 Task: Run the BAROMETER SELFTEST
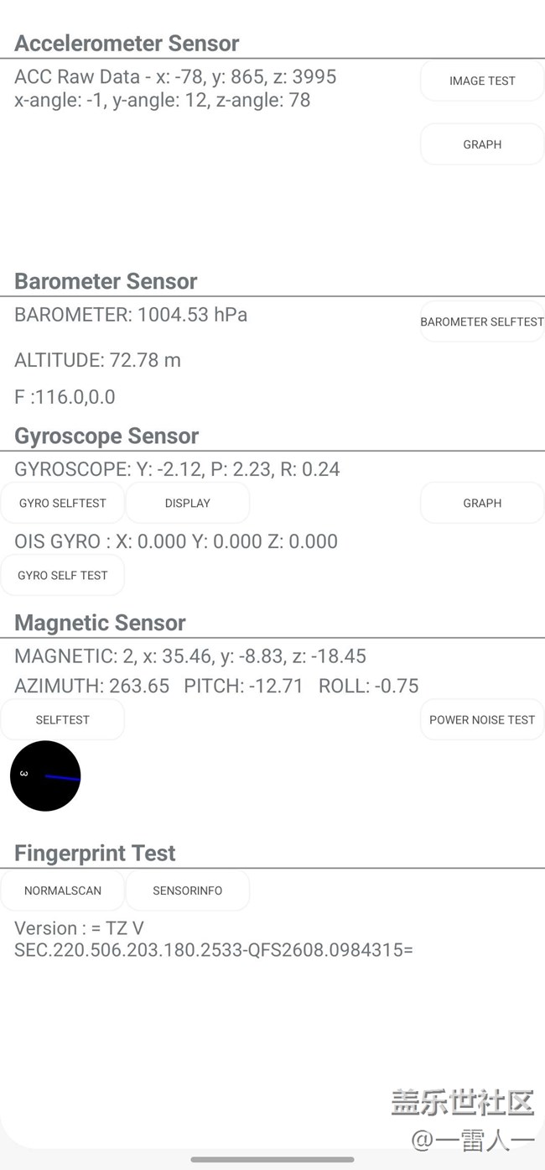tap(482, 321)
